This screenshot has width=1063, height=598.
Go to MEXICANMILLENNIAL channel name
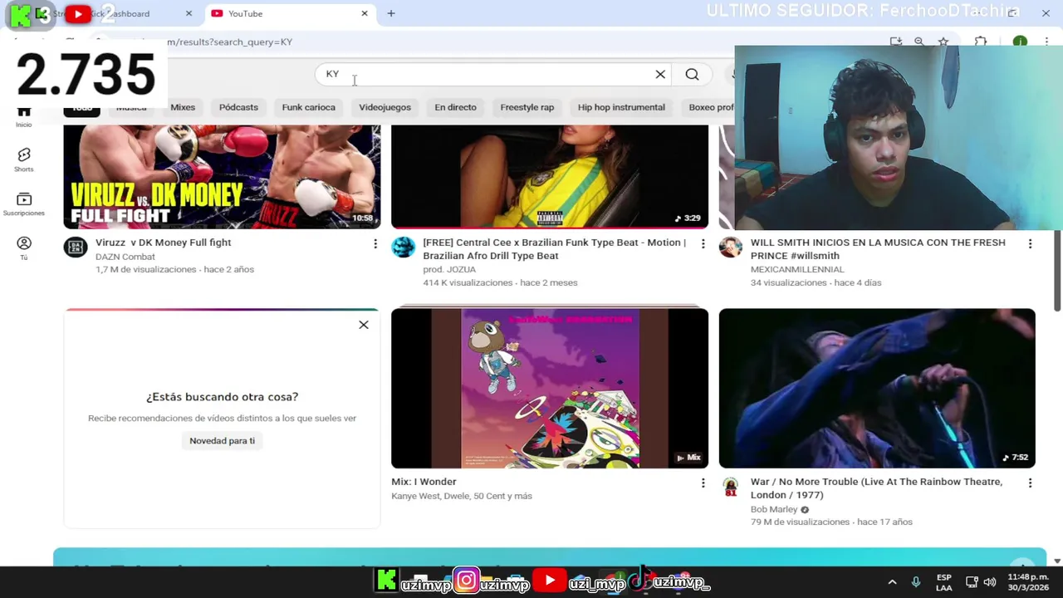click(x=797, y=270)
